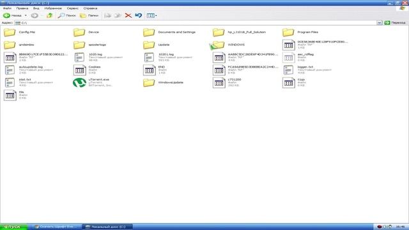Click the address bar showing C:\

(196, 23)
